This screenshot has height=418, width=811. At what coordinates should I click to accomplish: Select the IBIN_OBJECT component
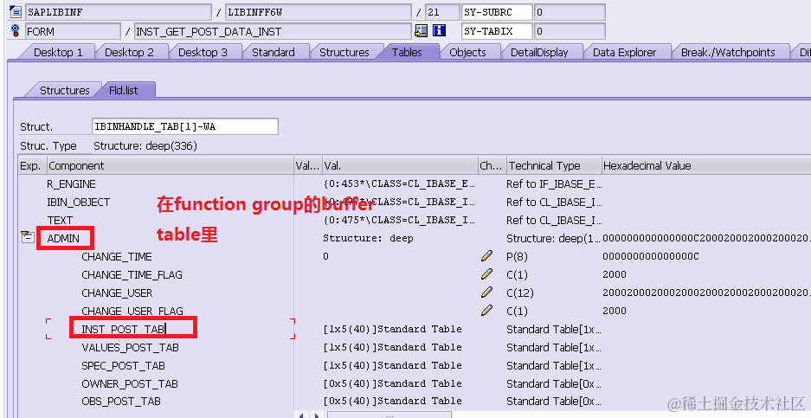[78, 203]
